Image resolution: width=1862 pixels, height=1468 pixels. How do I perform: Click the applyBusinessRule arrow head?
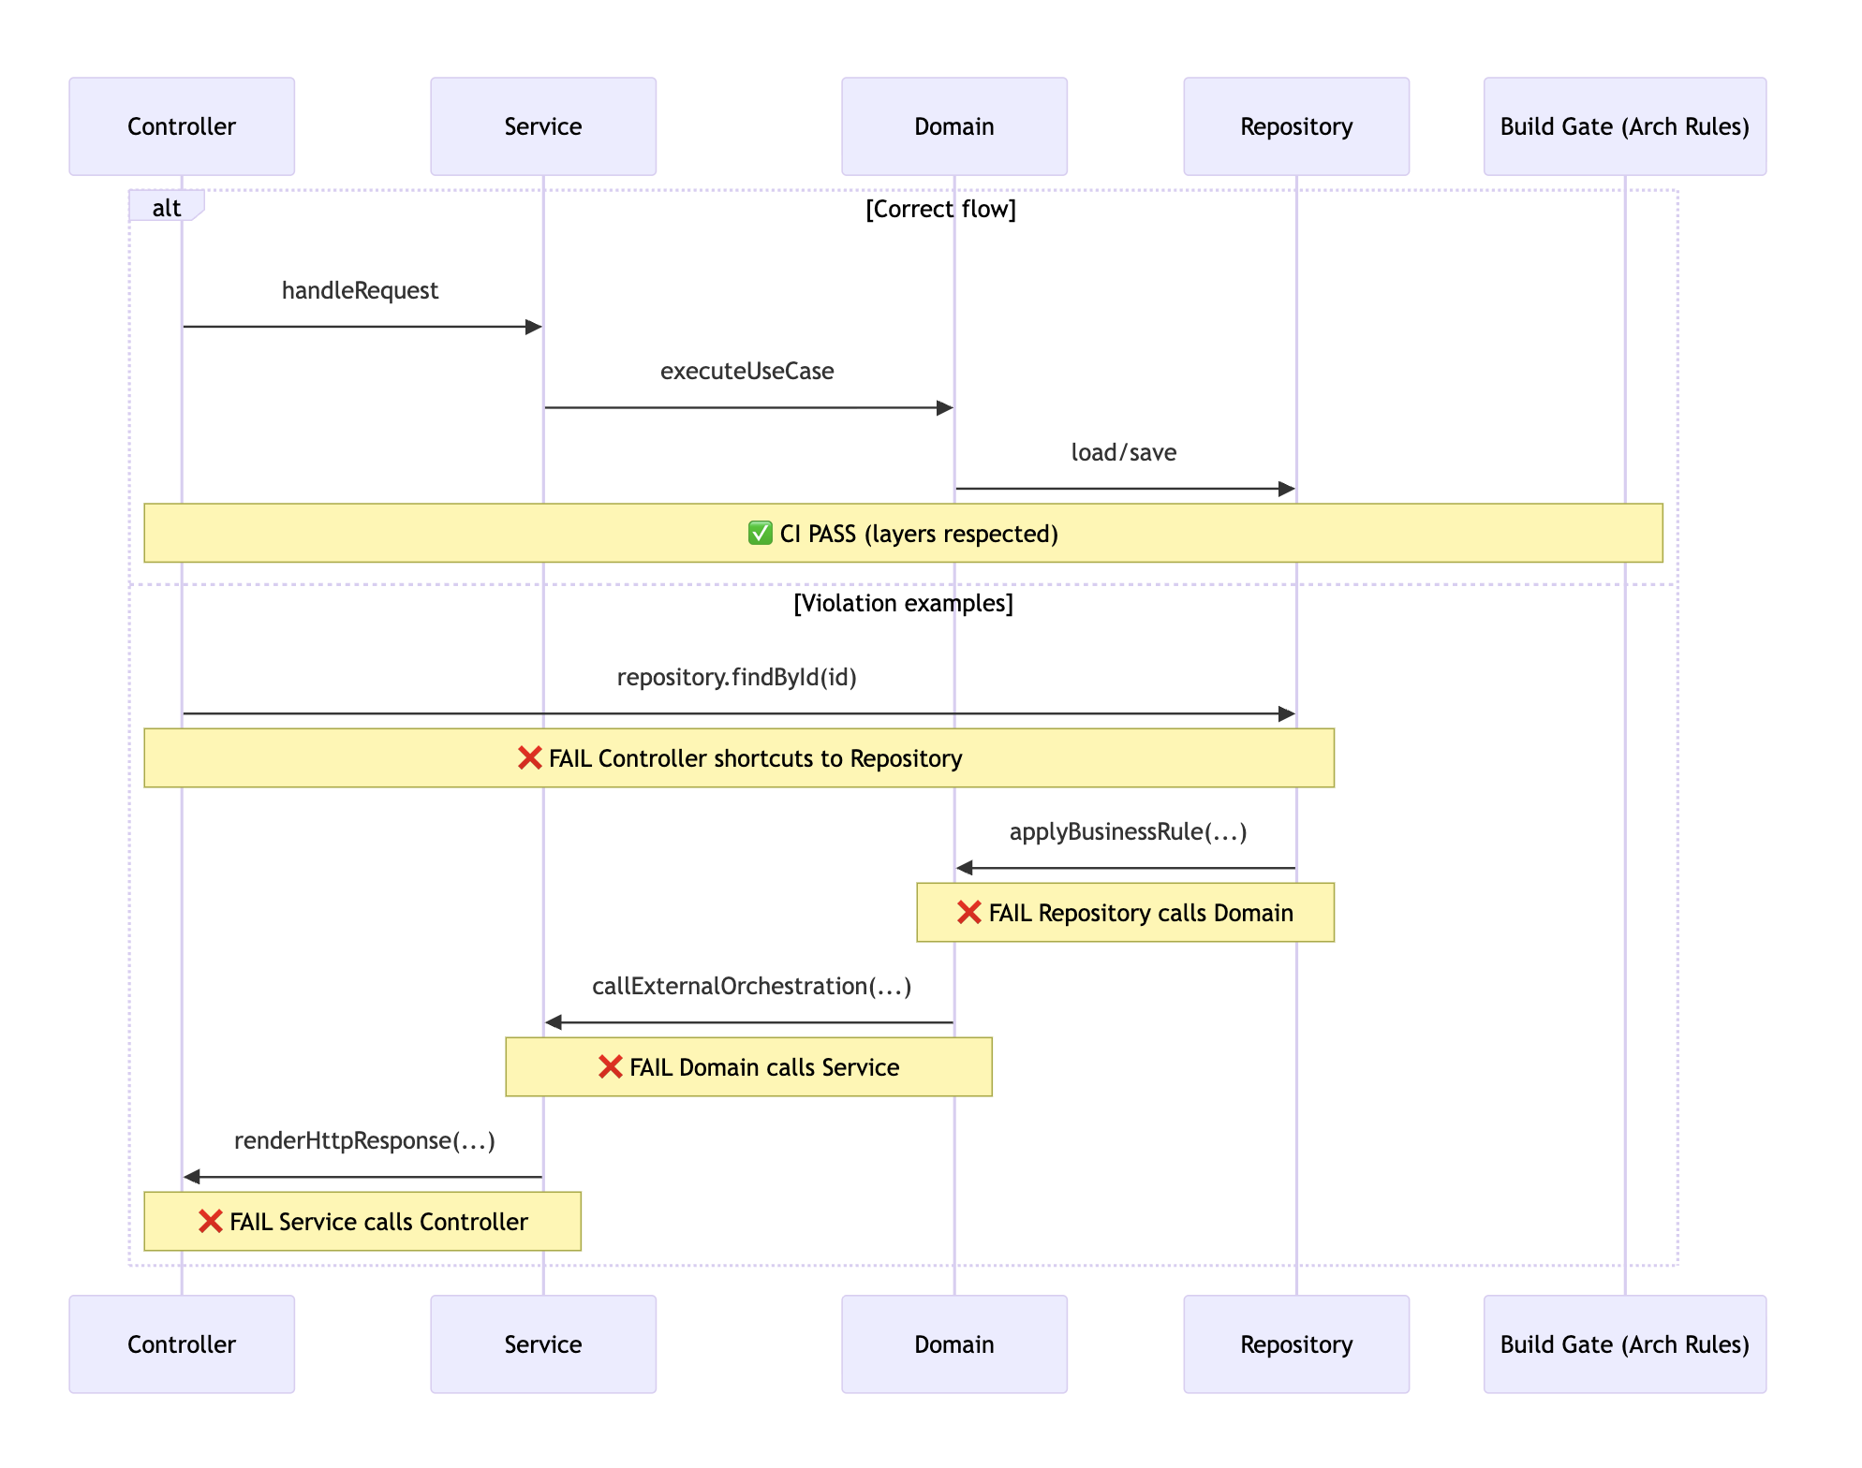(x=965, y=868)
